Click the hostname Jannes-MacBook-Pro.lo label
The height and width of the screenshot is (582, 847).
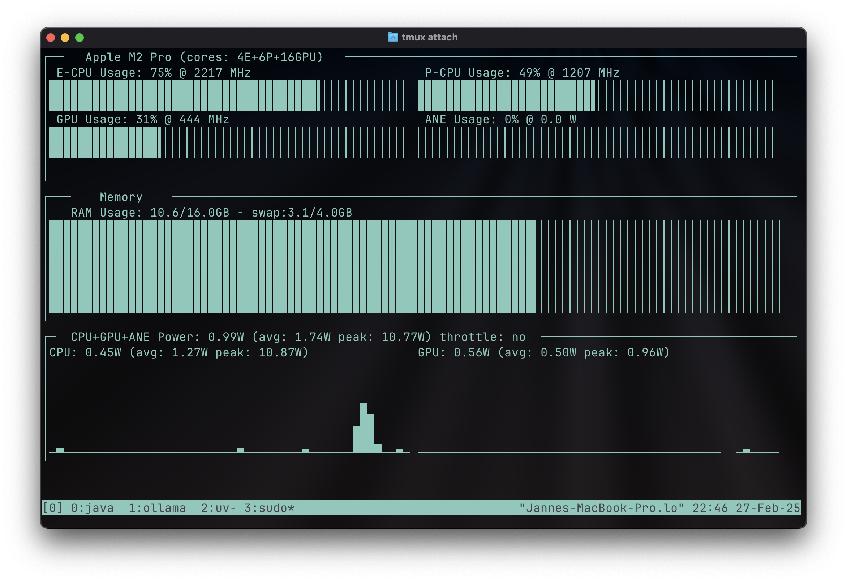tap(601, 508)
